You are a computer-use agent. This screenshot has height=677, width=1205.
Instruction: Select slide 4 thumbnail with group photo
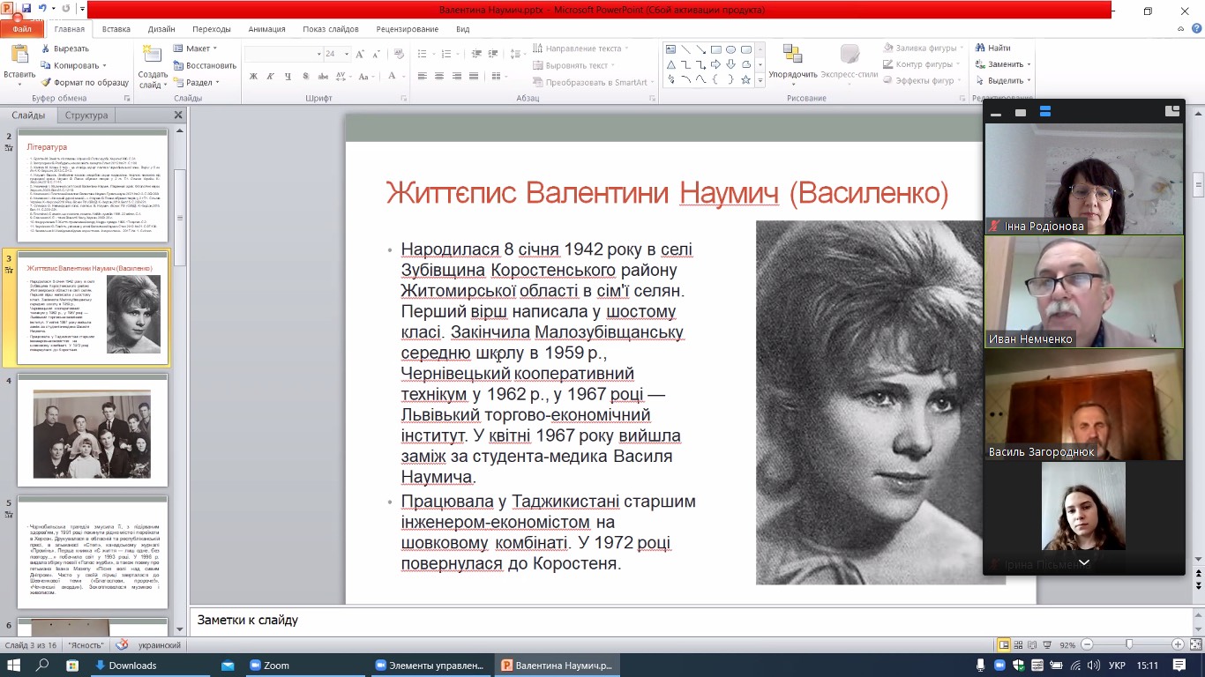pos(93,432)
